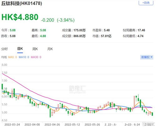Image resolution: width=156 pixels, height=127 pixels.
Task: Click the 52周最高 value 17.46
Action: [141, 30]
